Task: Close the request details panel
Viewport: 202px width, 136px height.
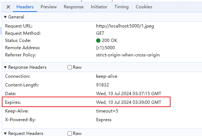Action: pyautogui.click(x=8, y=7)
